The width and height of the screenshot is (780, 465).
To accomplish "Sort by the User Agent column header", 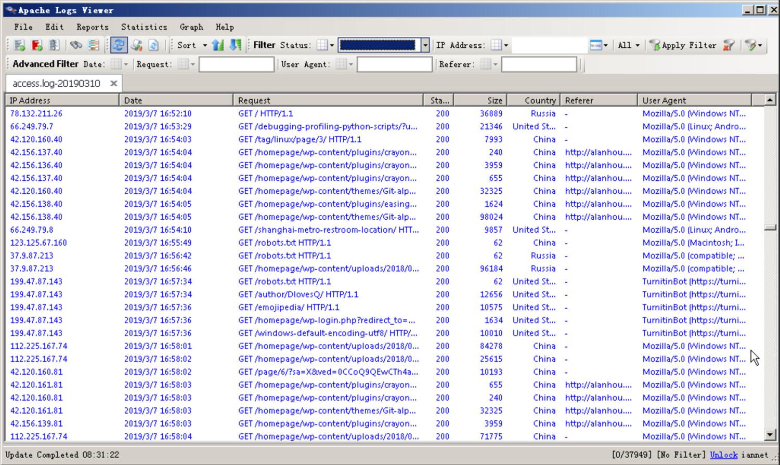I will tap(695, 100).
